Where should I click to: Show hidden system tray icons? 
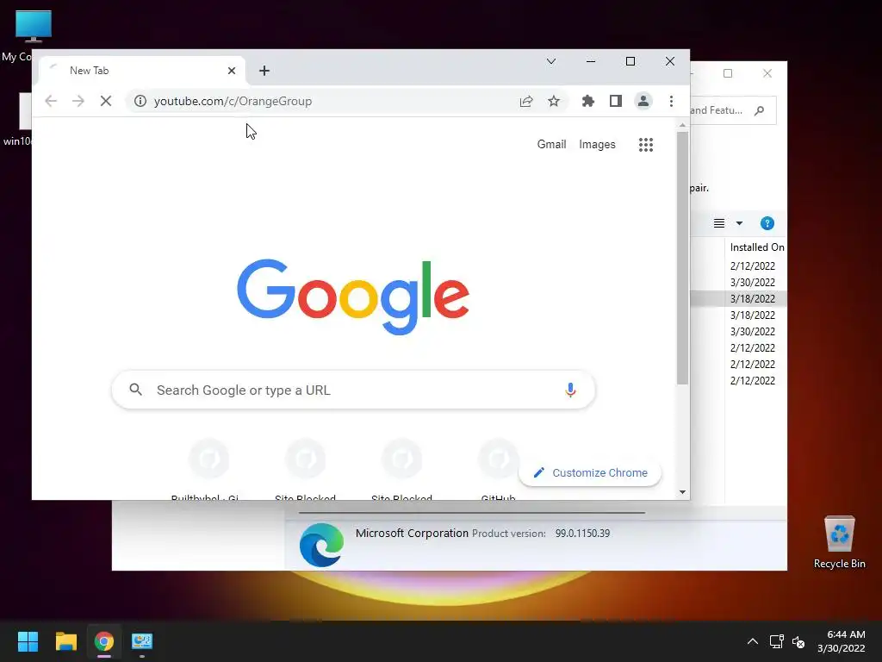(753, 641)
